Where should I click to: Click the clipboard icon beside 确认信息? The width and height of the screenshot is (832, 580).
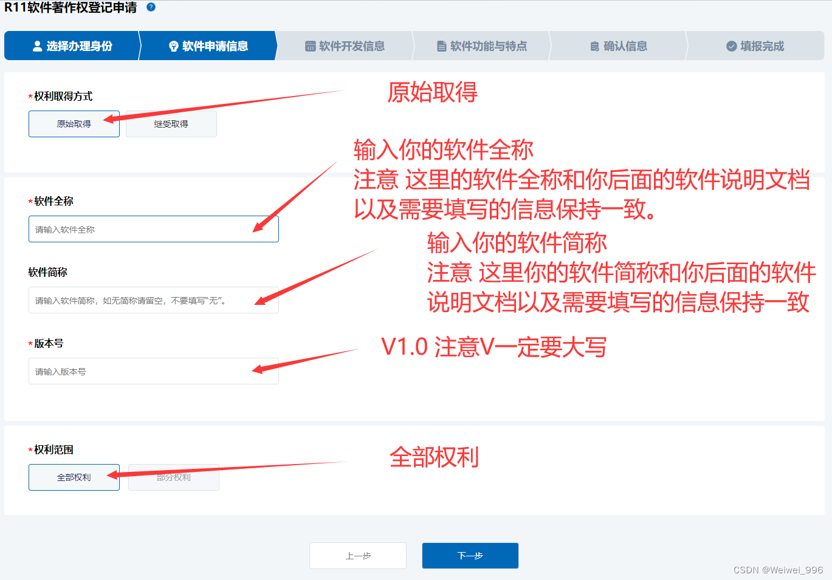coord(595,46)
